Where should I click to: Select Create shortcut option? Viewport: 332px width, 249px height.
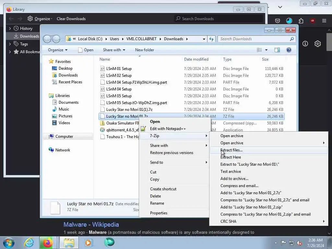point(174,189)
